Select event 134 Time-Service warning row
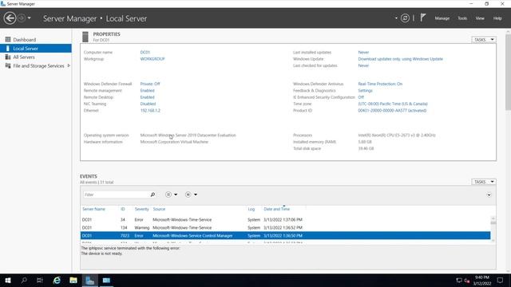The image size is (511, 287). pos(285,227)
